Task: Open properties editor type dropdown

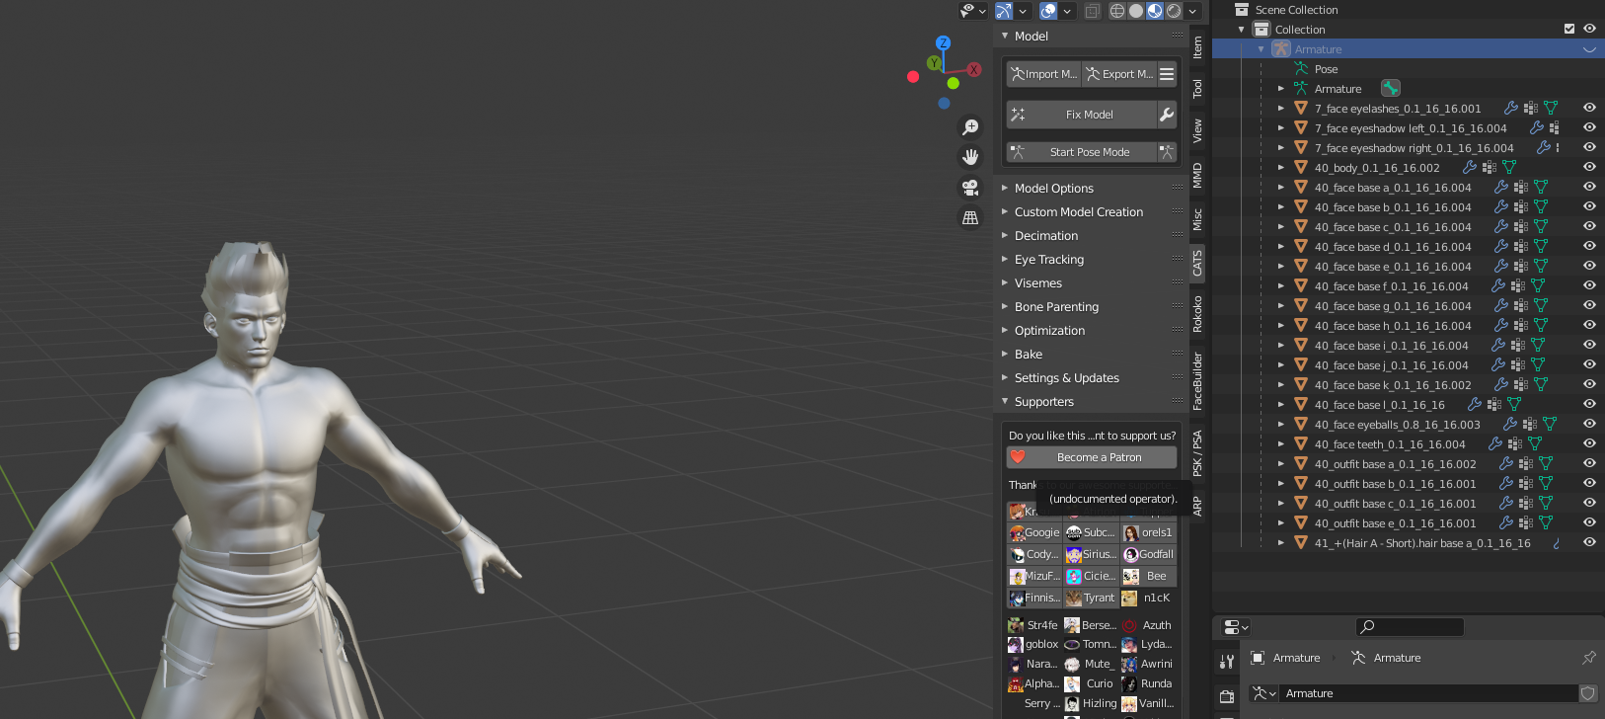Action: (x=1236, y=626)
